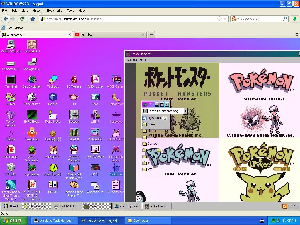The image size is (300, 225).
Task: Open the CodeMirror editor icon
Action: [32, 99]
